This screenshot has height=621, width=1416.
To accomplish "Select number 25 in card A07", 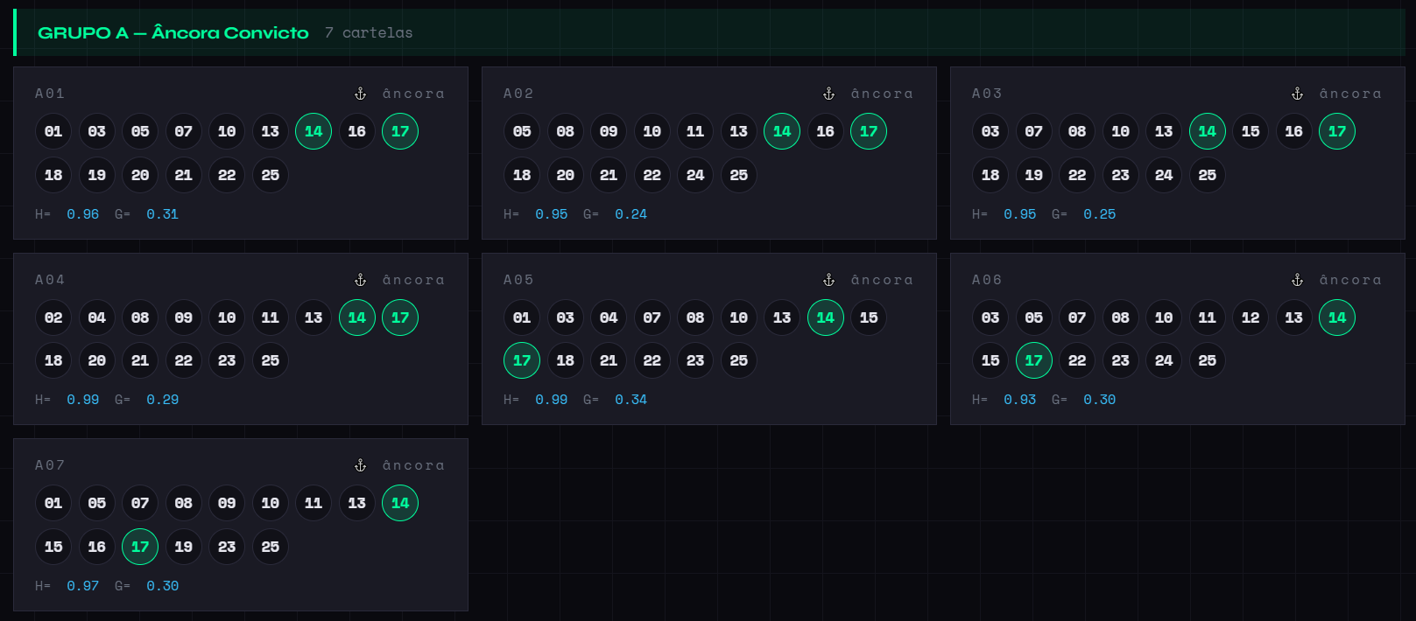I will [x=271, y=547].
